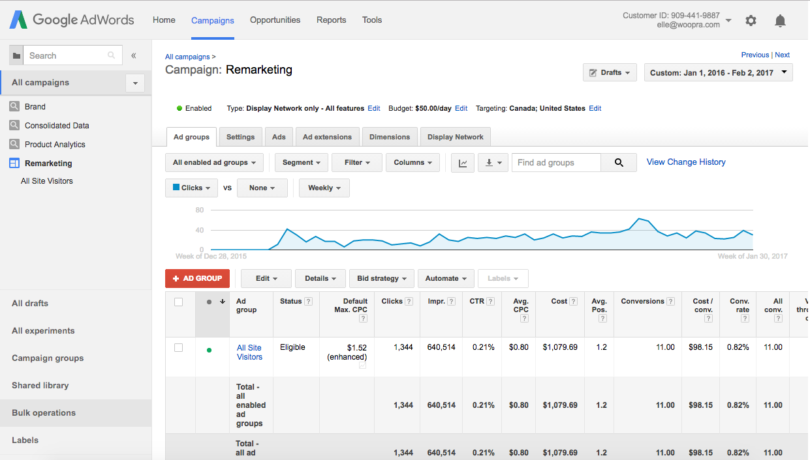810x460 pixels.
Task: Open the Filter dropdown
Action: 357,163
